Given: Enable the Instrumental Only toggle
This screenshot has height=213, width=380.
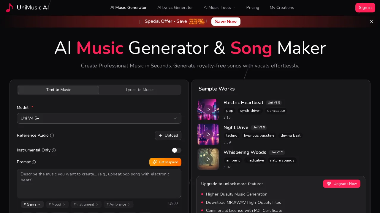Looking at the screenshot, I should coord(177,150).
